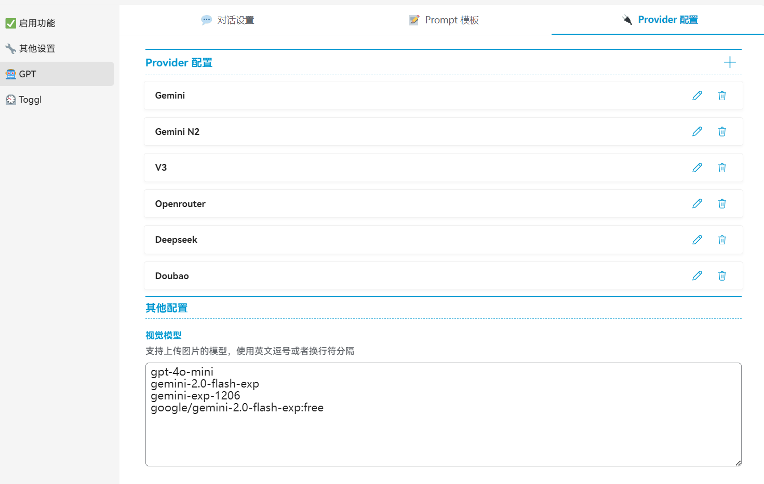This screenshot has width=764, height=484.
Task: Click the Doubao provider name
Action: click(172, 276)
